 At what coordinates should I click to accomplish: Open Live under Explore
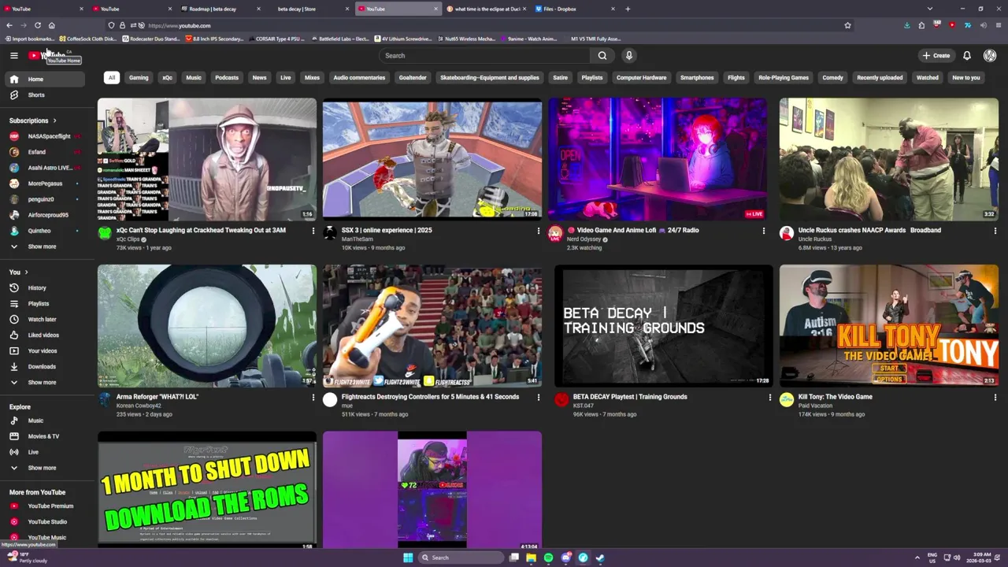click(x=43, y=452)
